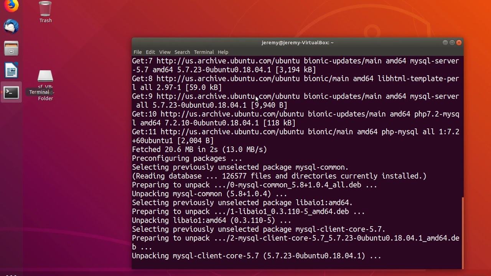
Task: Close the terminal window
Action: pyautogui.click(x=459, y=43)
